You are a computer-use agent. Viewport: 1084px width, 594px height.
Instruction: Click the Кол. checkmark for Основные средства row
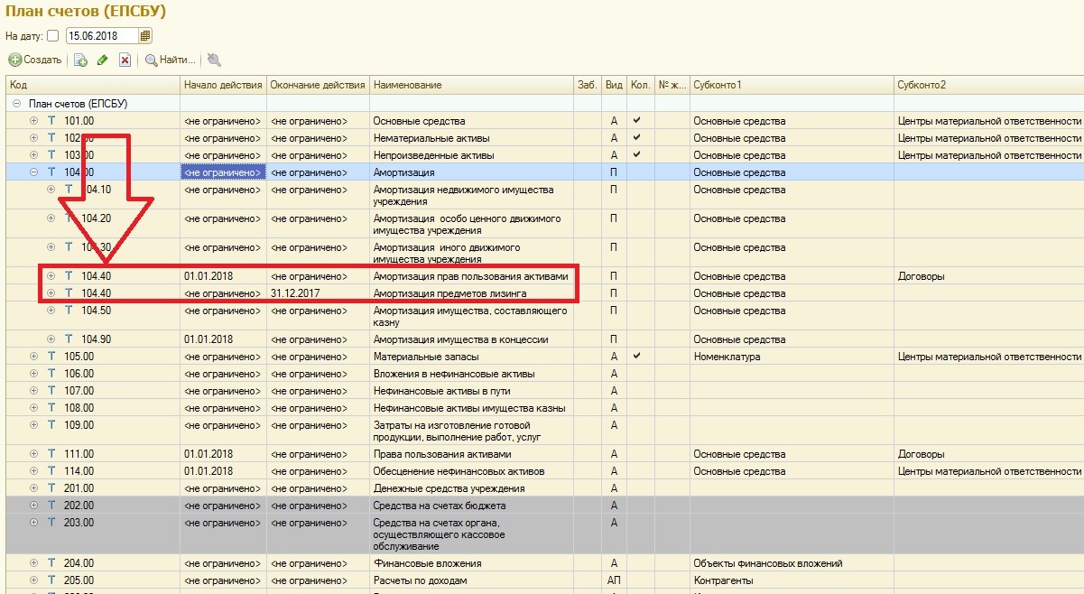637,120
